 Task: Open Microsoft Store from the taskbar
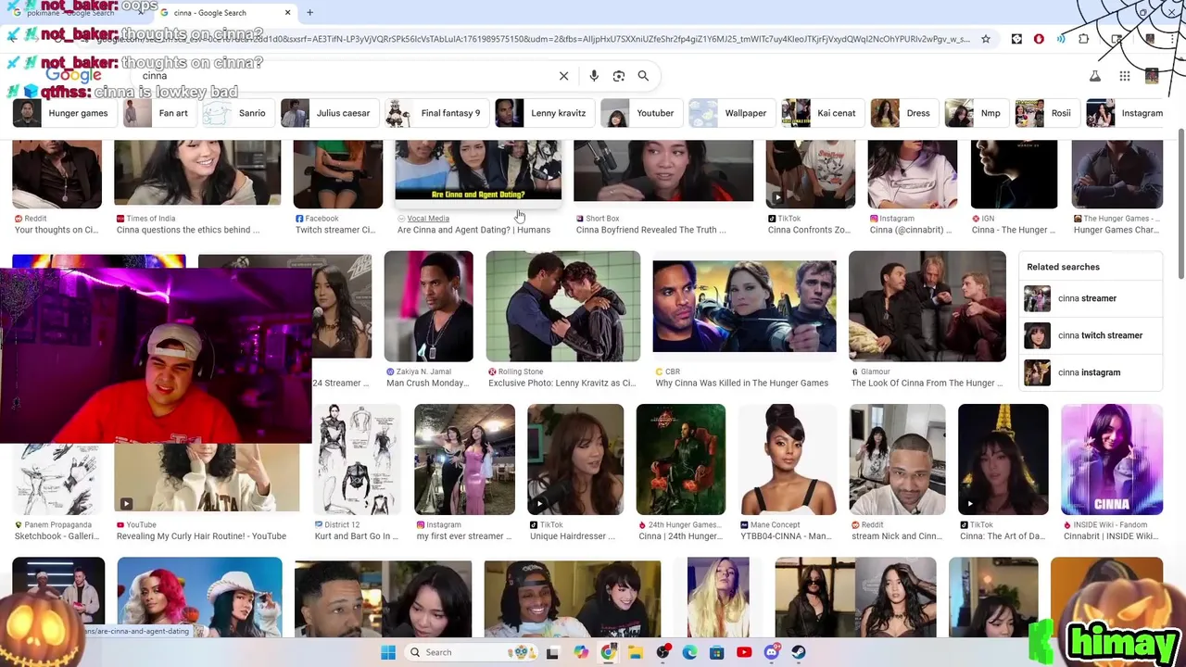716,652
